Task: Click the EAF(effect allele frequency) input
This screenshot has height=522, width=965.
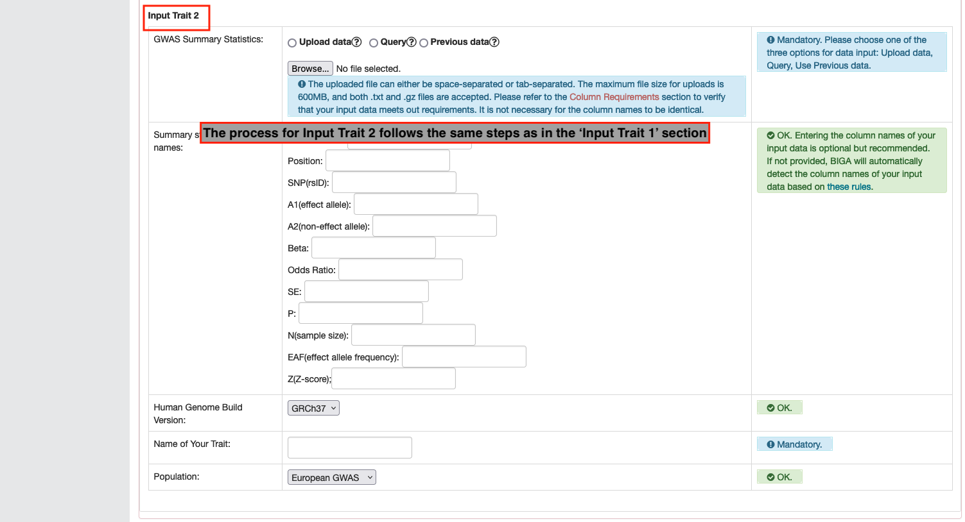Action: pos(464,357)
